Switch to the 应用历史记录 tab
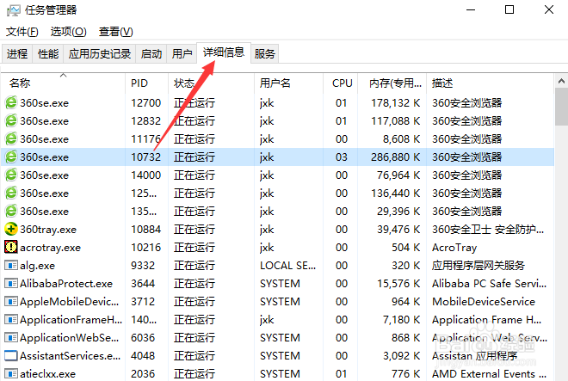Viewport: 568px width, 381px height. click(x=100, y=54)
